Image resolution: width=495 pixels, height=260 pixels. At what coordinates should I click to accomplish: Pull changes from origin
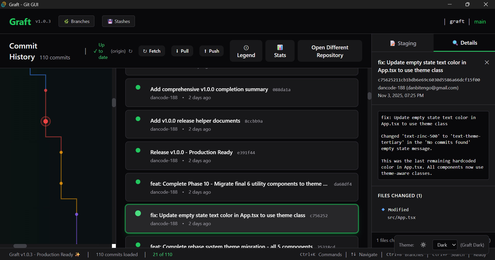coord(182,51)
